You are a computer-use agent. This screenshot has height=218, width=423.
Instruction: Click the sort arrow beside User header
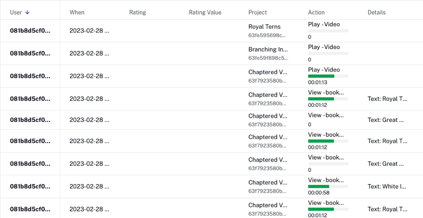(27, 12)
